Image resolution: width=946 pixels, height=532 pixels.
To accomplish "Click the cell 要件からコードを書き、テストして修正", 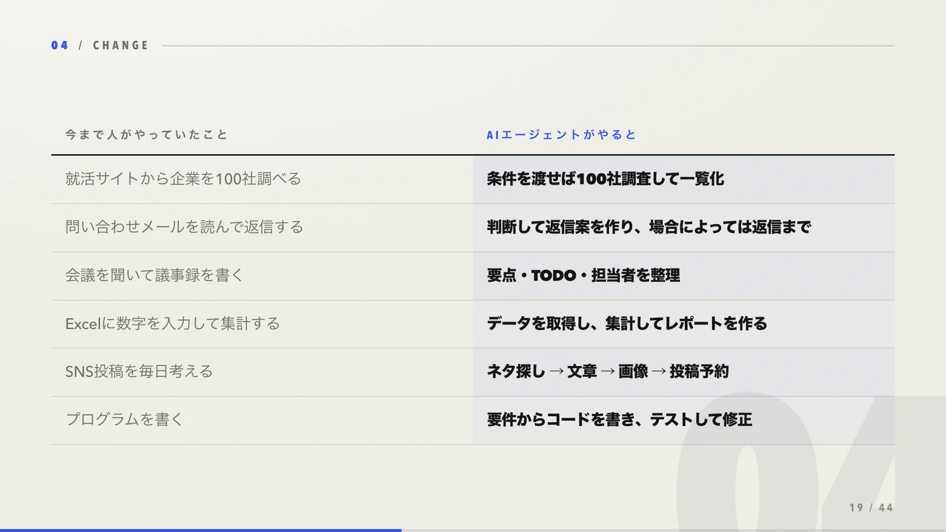I will (683, 420).
